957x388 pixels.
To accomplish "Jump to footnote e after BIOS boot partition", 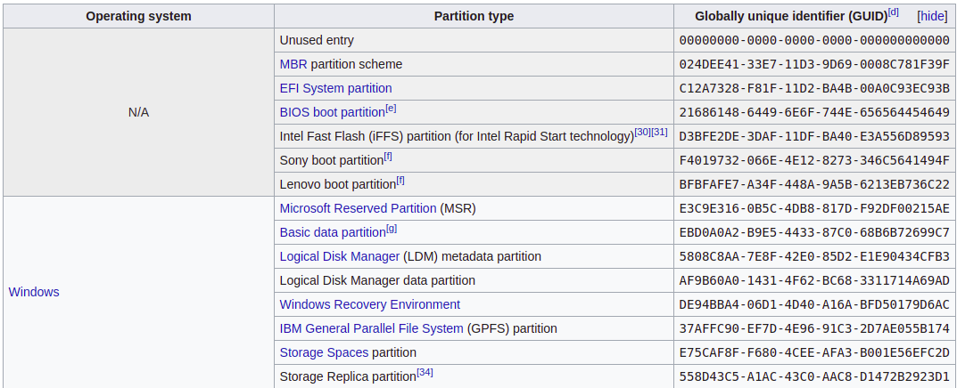I will pyautogui.click(x=391, y=109).
